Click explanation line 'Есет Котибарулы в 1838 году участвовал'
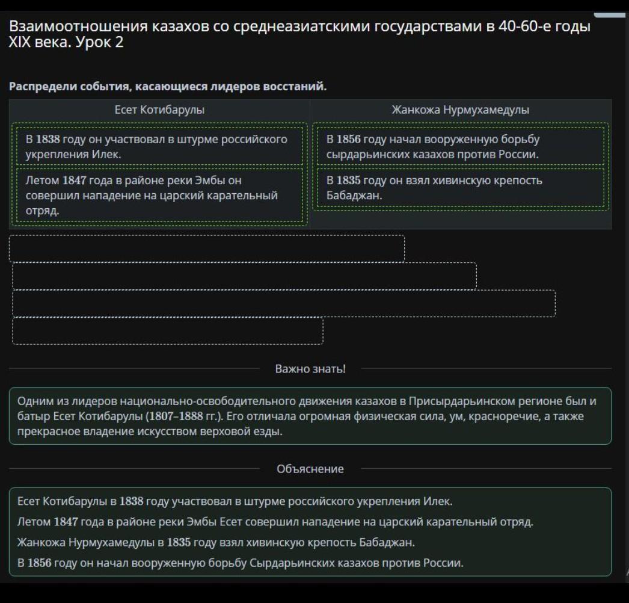This screenshot has height=603, width=629. point(235,501)
